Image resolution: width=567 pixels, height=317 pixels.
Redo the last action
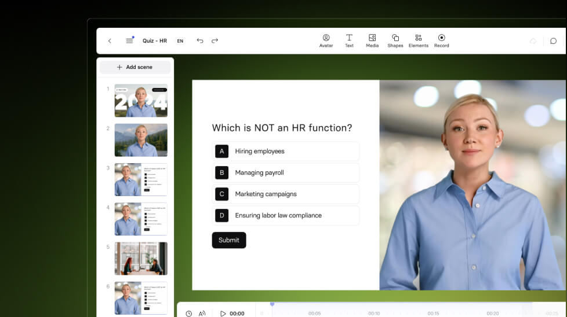215,40
